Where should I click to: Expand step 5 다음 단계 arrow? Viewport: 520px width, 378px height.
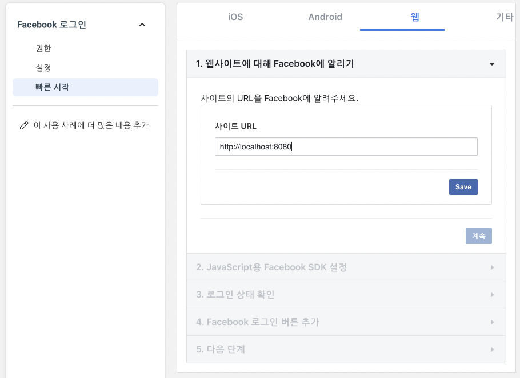(x=492, y=349)
